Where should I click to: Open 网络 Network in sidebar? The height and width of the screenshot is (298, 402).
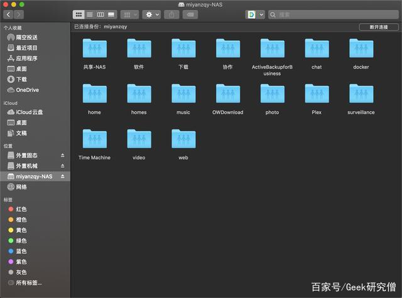[35, 187]
